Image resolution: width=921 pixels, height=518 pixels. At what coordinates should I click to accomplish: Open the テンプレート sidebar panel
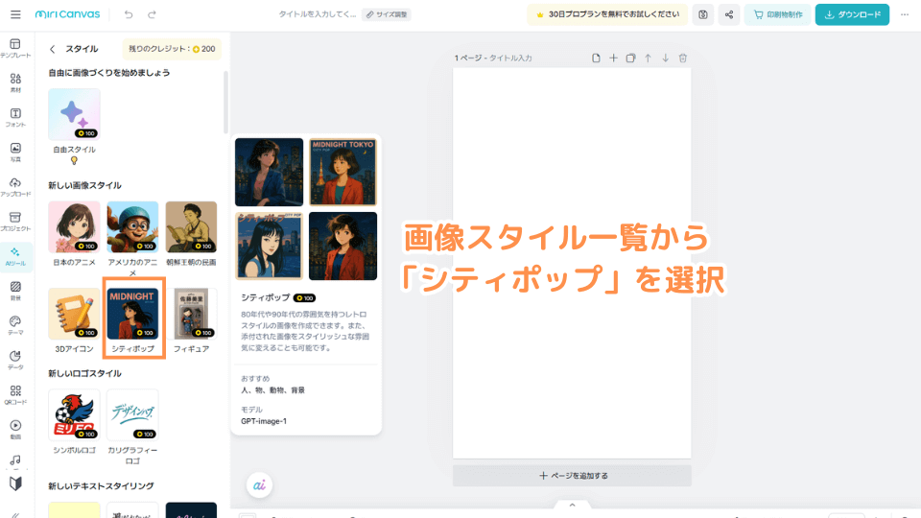[x=16, y=48]
